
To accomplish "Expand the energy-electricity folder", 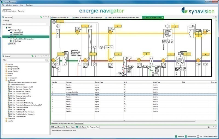I will coord(6,69).
